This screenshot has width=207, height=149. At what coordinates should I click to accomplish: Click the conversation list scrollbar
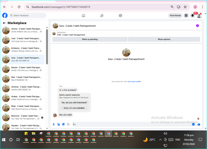pyautogui.click(x=47, y=47)
